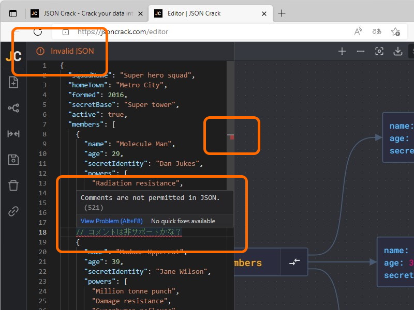414x310 pixels.
Task: Click the Japanese comment on line 18
Action: point(128,232)
